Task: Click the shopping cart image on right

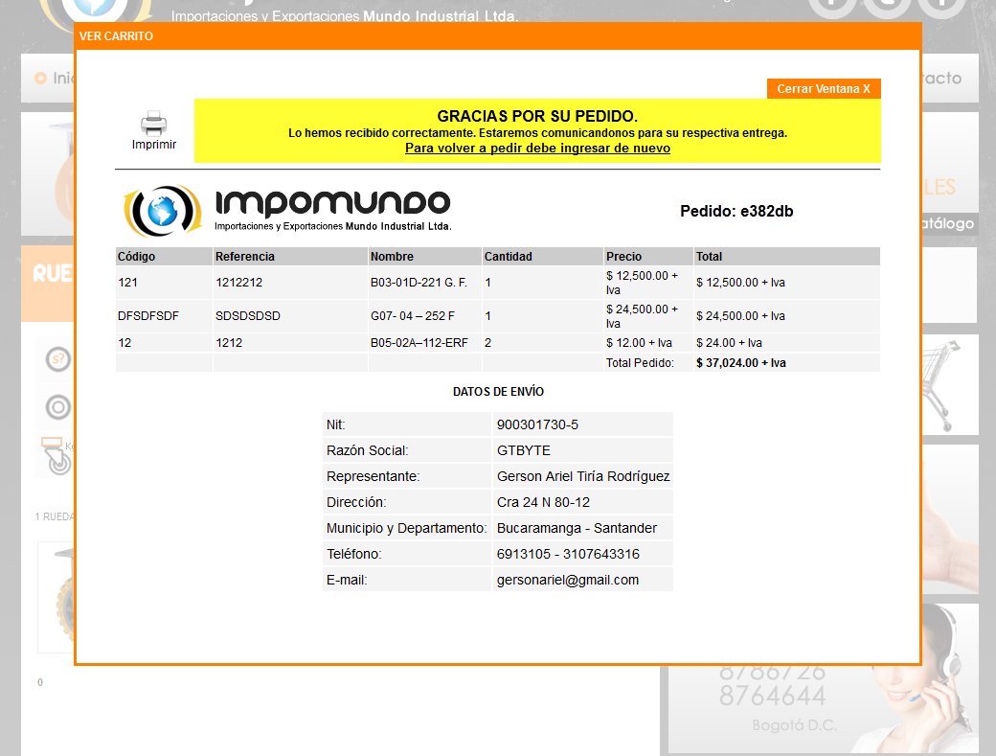Action: [948, 383]
